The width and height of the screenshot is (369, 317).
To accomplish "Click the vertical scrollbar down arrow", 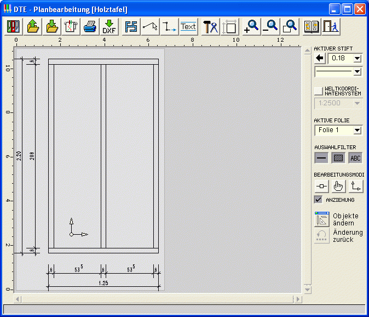I will (307, 289).
